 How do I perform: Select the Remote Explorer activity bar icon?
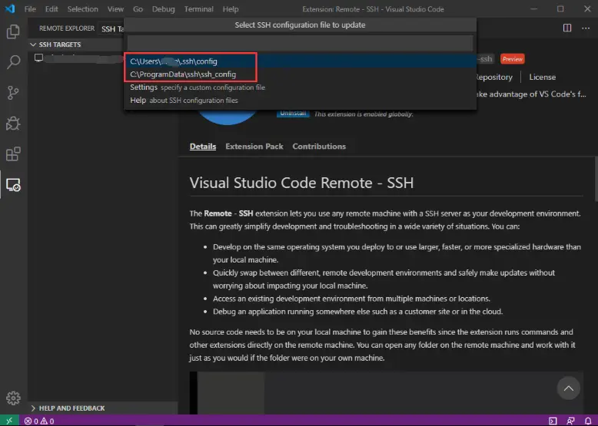pyautogui.click(x=13, y=185)
